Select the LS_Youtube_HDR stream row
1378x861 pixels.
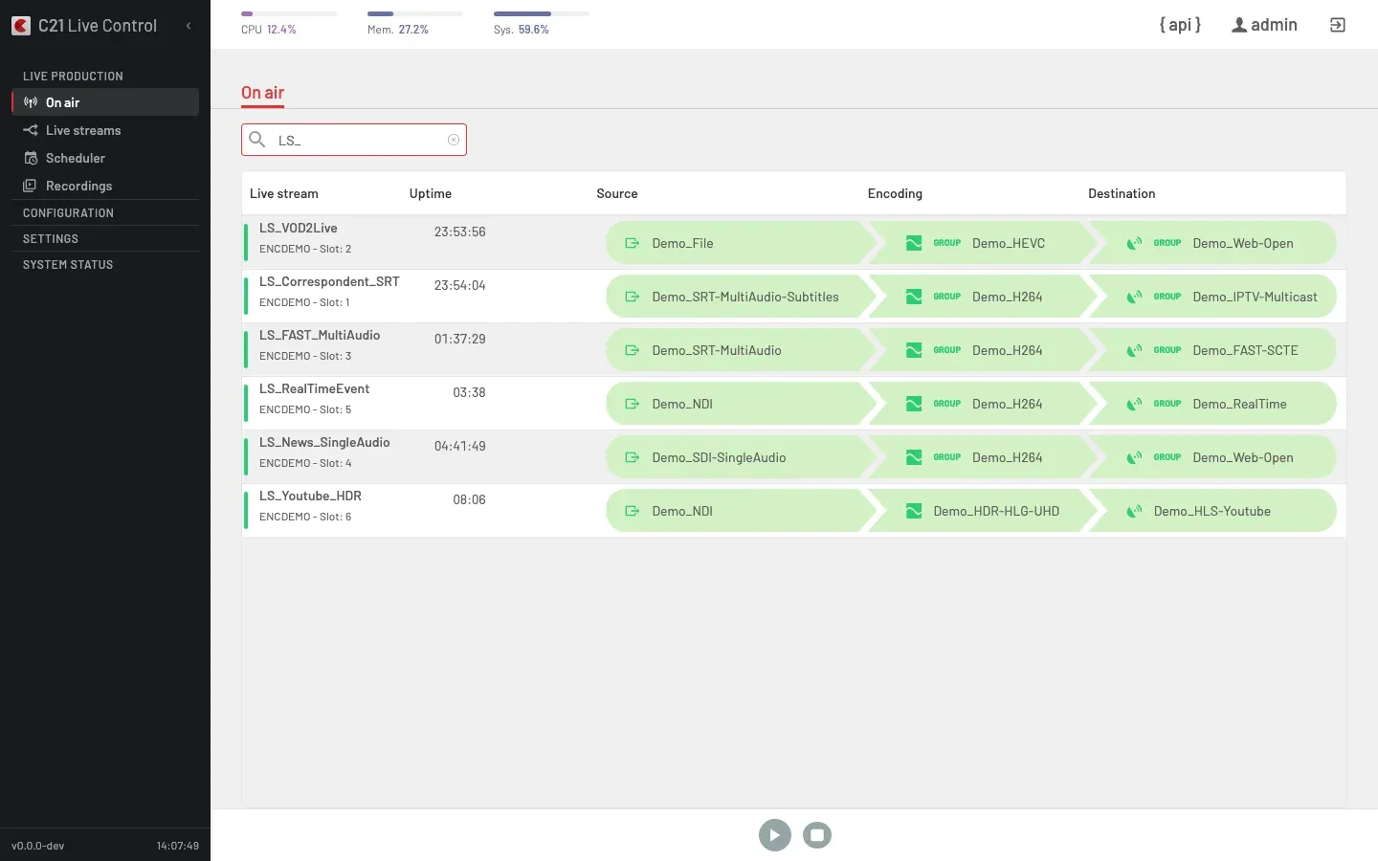[x=794, y=511]
